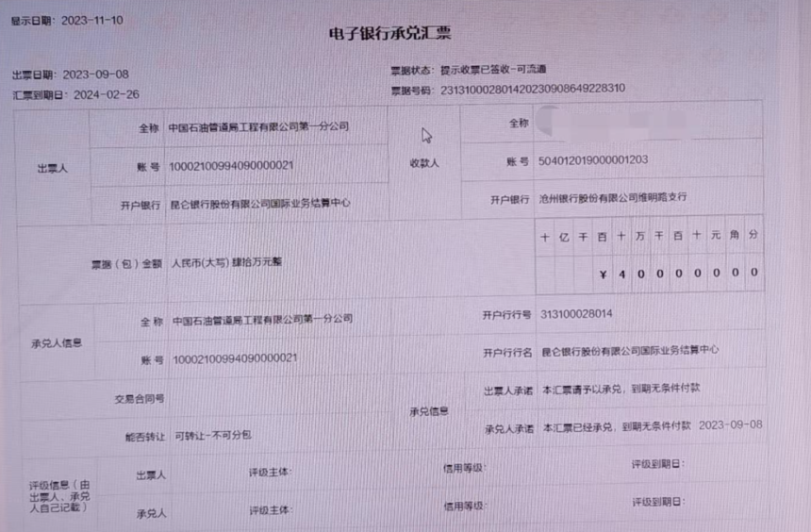This screenshot has width=811, height=532.
Task: Click the 元 column header in amount grid
Action: (716, 235)
